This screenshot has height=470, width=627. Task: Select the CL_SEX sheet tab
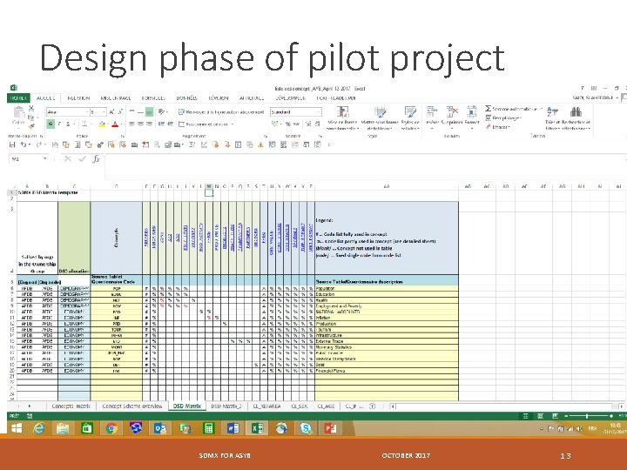point(299,406)
